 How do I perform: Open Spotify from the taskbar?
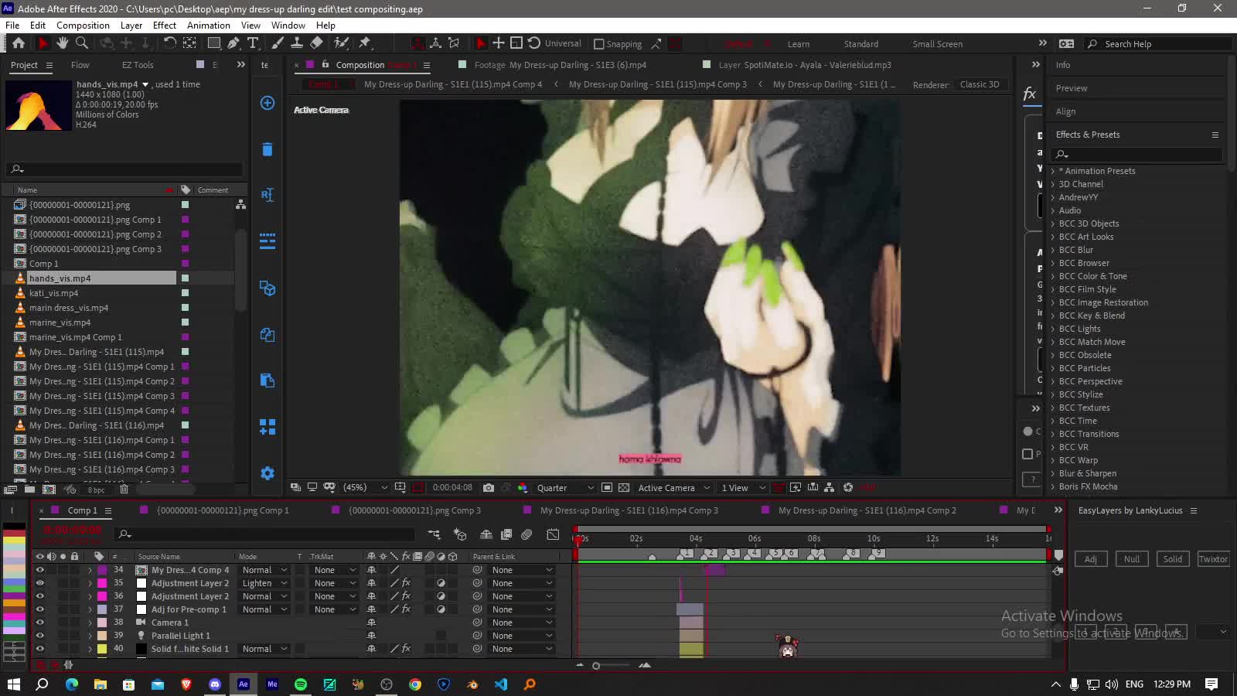click(x=301, y=684)
